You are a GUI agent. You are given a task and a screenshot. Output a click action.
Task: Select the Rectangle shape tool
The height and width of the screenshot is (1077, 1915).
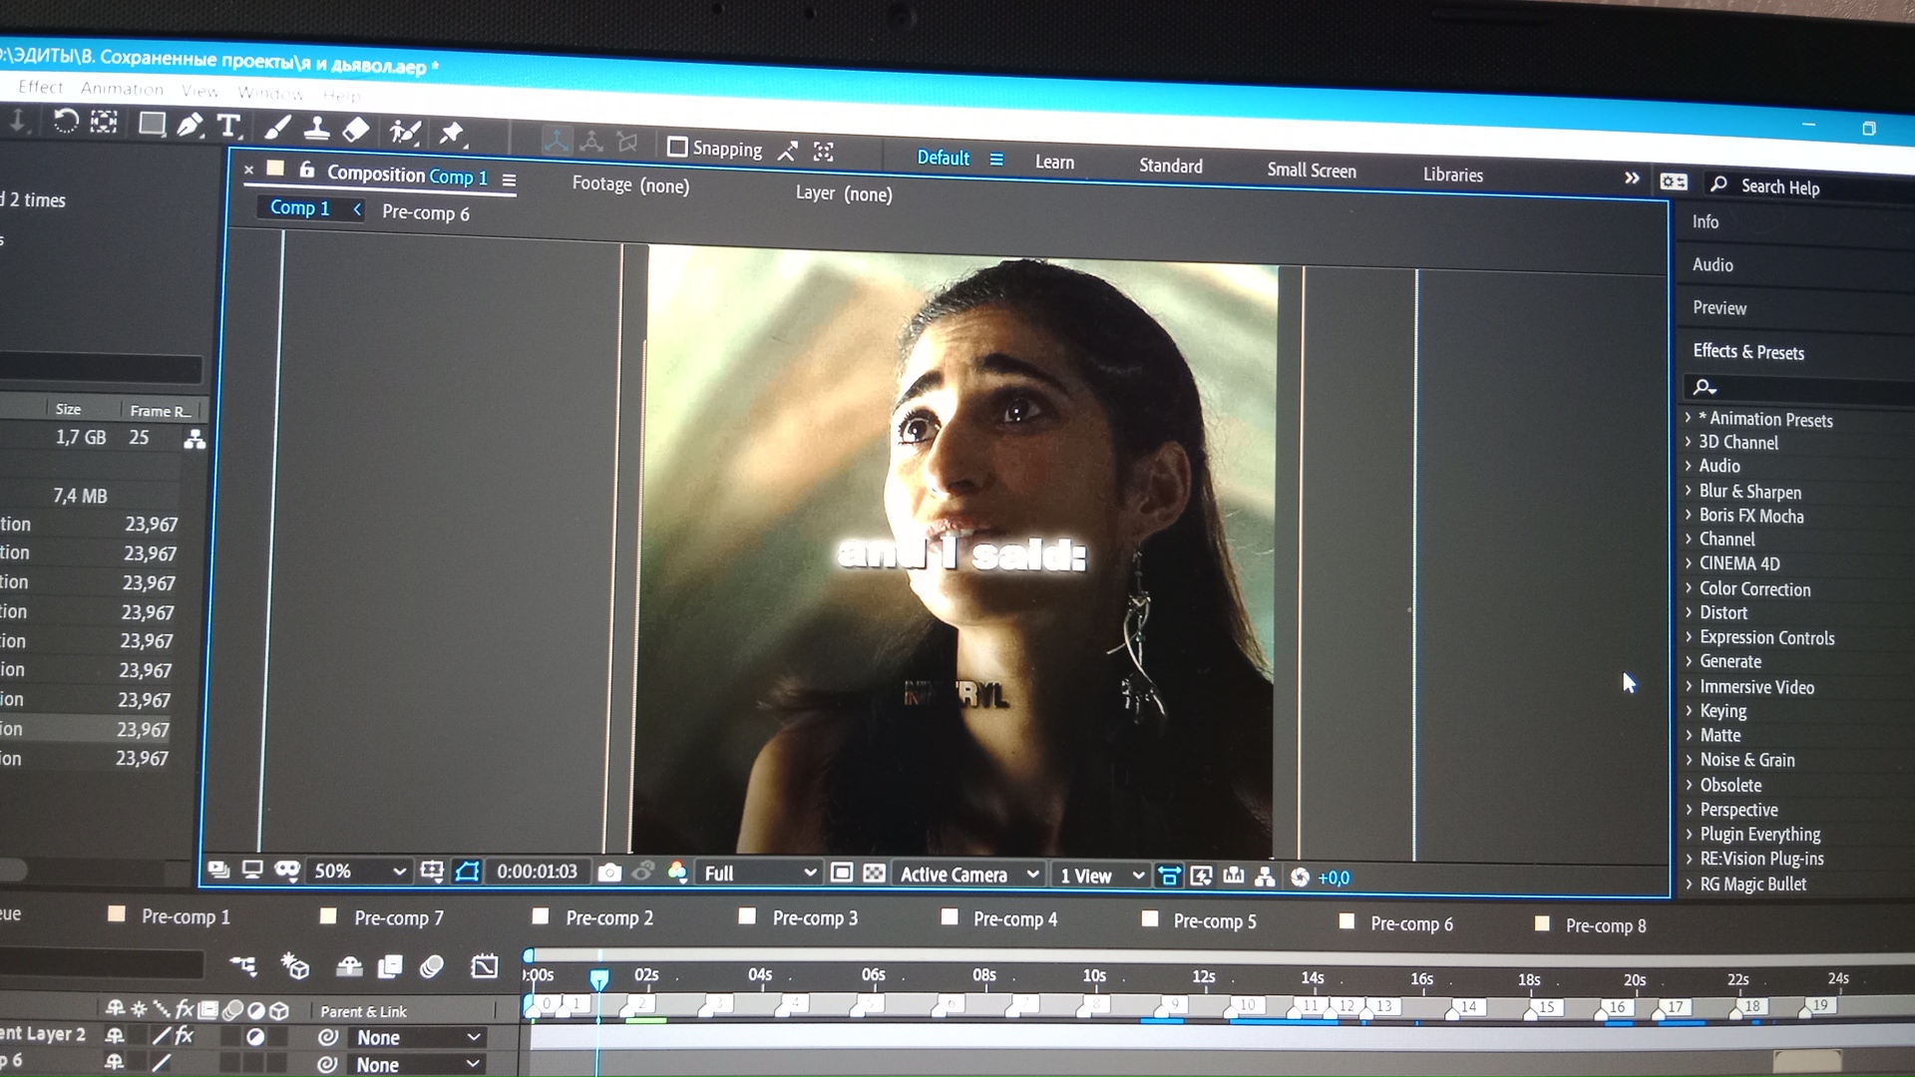[152, 124]
